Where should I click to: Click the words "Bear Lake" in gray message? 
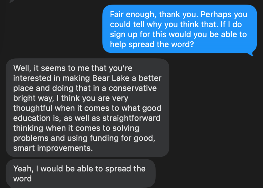coord(111,78)
